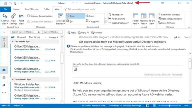Open the Windows Insider Program message dated 2/15/2018
Viewport: 192px width, 108px height.
35,87
